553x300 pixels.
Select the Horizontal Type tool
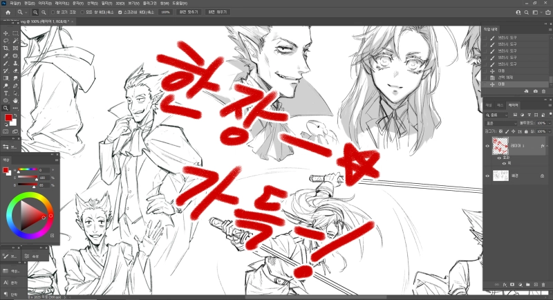[6, 93]
